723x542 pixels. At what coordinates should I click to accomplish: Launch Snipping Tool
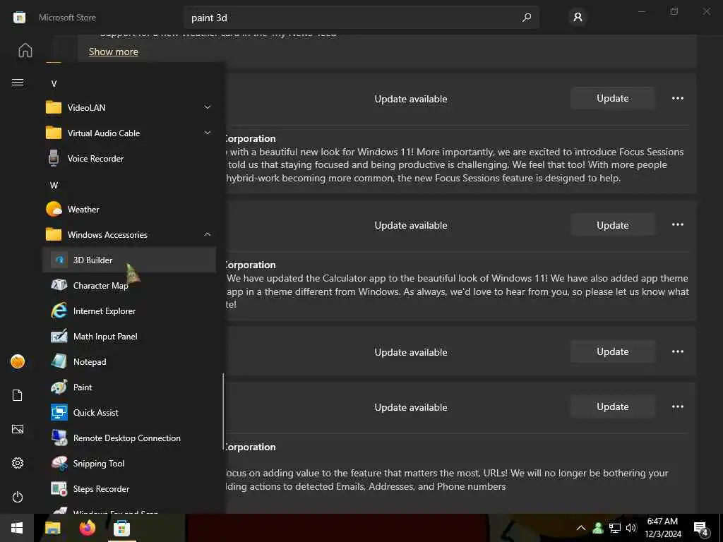tap(129, 463)
